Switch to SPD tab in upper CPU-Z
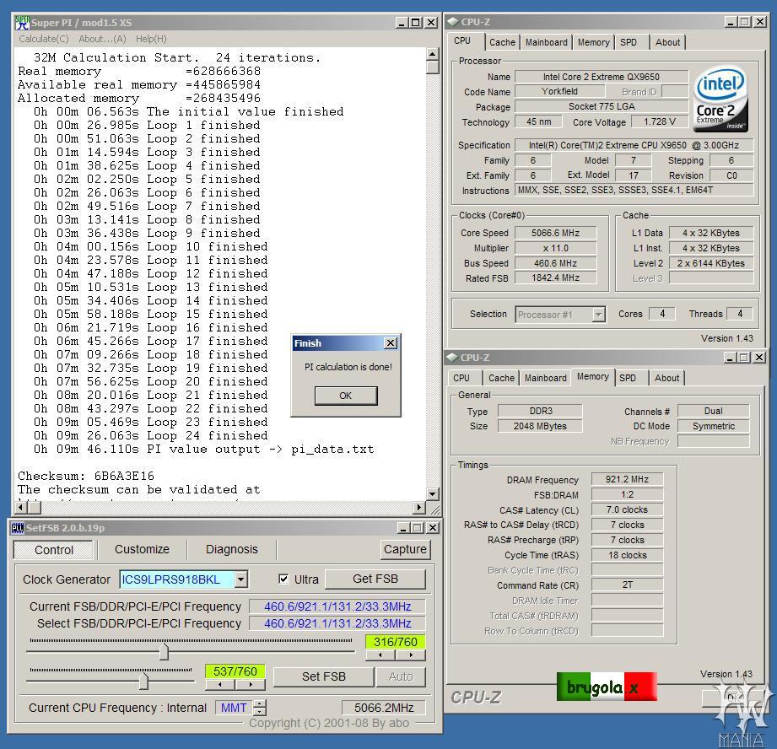777x749 pixels. 629,43
